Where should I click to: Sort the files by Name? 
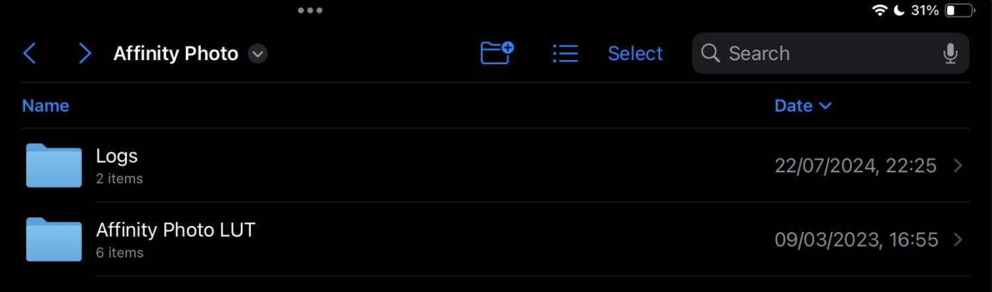(46, 106)
